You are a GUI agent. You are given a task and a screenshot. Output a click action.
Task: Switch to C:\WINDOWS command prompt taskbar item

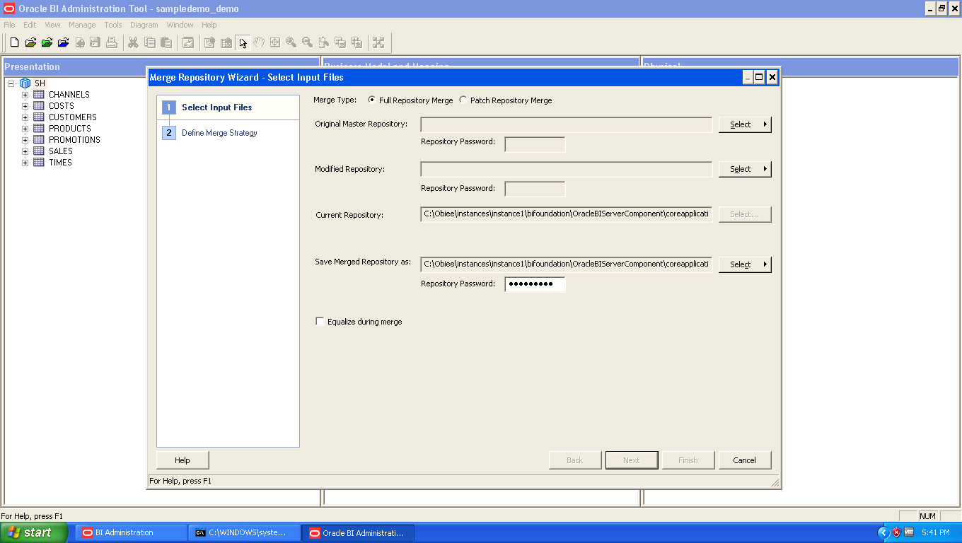pyautogui.click(x=245, y=533)
